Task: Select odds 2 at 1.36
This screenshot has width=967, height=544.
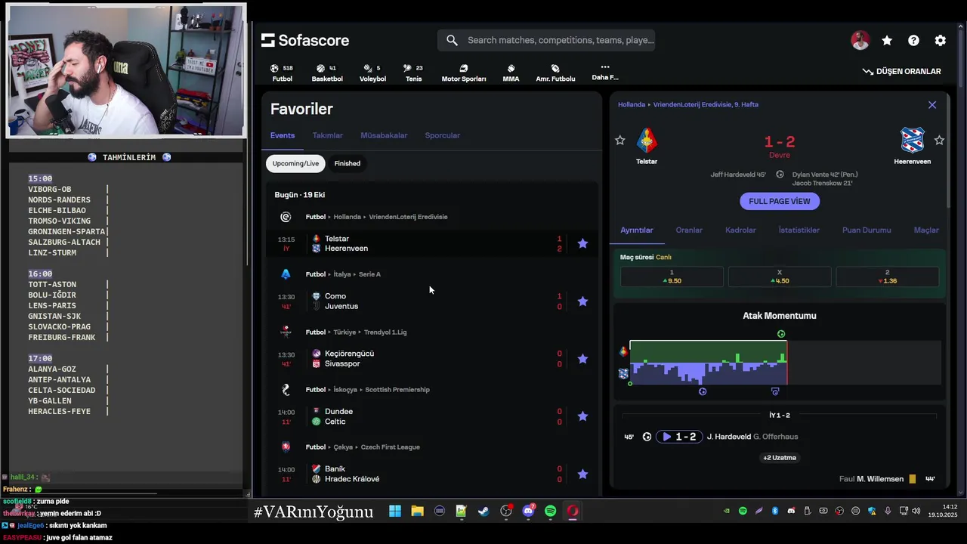Action: [887, 277]
